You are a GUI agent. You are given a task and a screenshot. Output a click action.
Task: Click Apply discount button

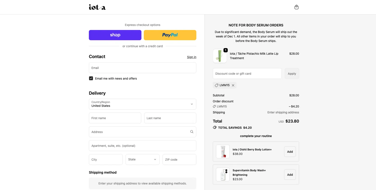(x=292, y=74)
